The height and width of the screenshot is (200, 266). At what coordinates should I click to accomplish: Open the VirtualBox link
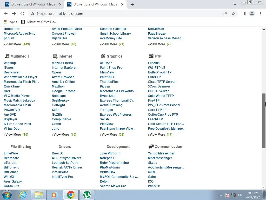point(108,172)
